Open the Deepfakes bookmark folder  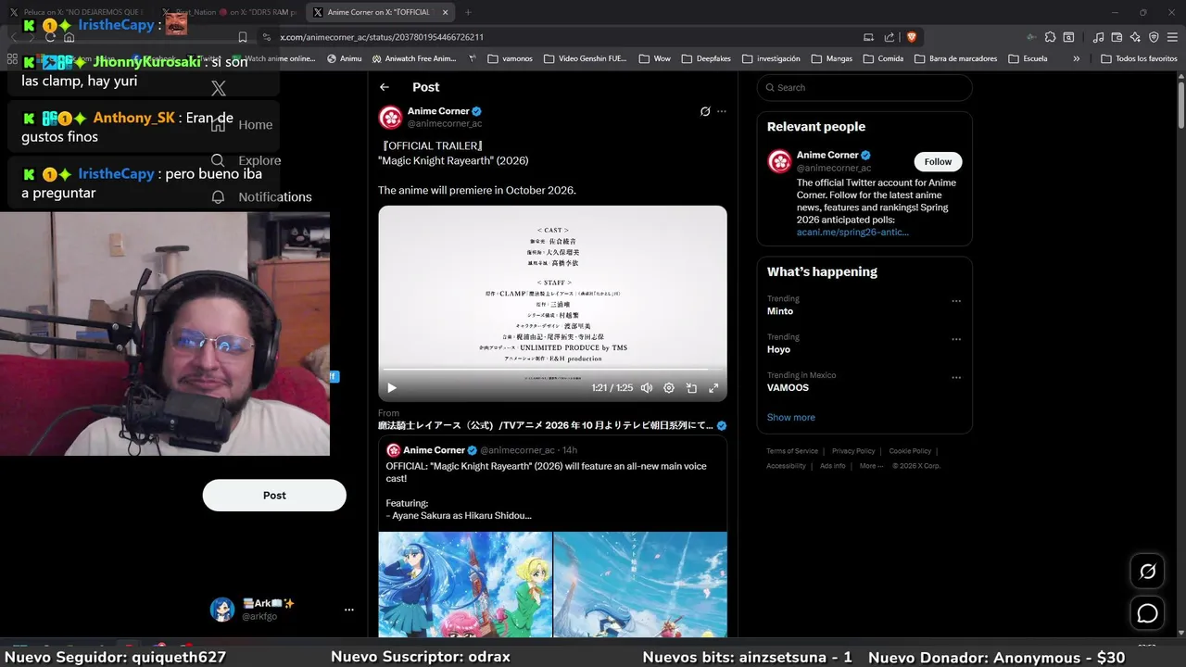706,58
